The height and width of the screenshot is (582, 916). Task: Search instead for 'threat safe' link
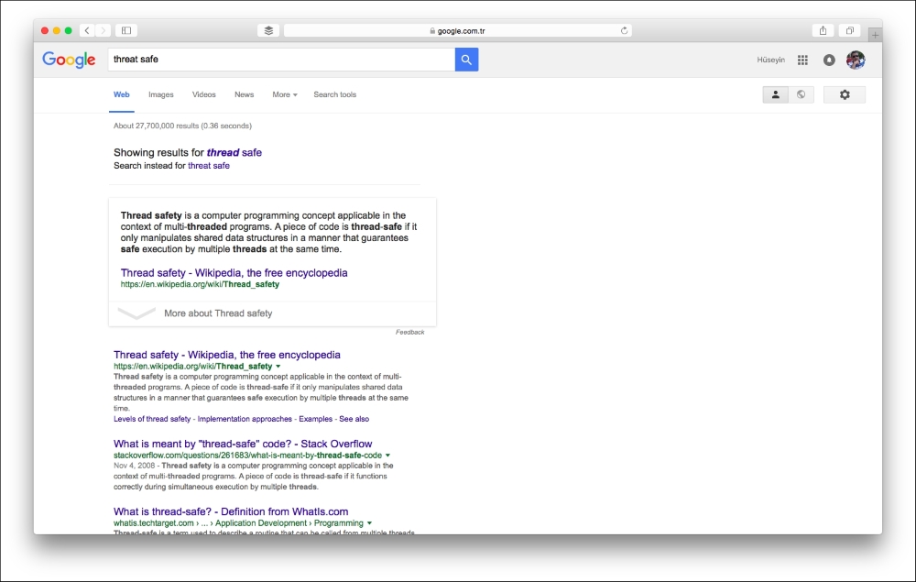click(x=209, y=166)
